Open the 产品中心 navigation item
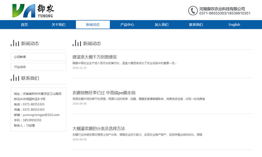 coord(127,25)
